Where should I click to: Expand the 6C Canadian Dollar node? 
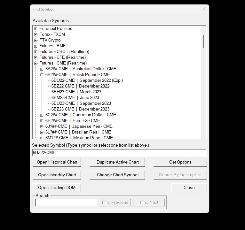tap(42, 115)
